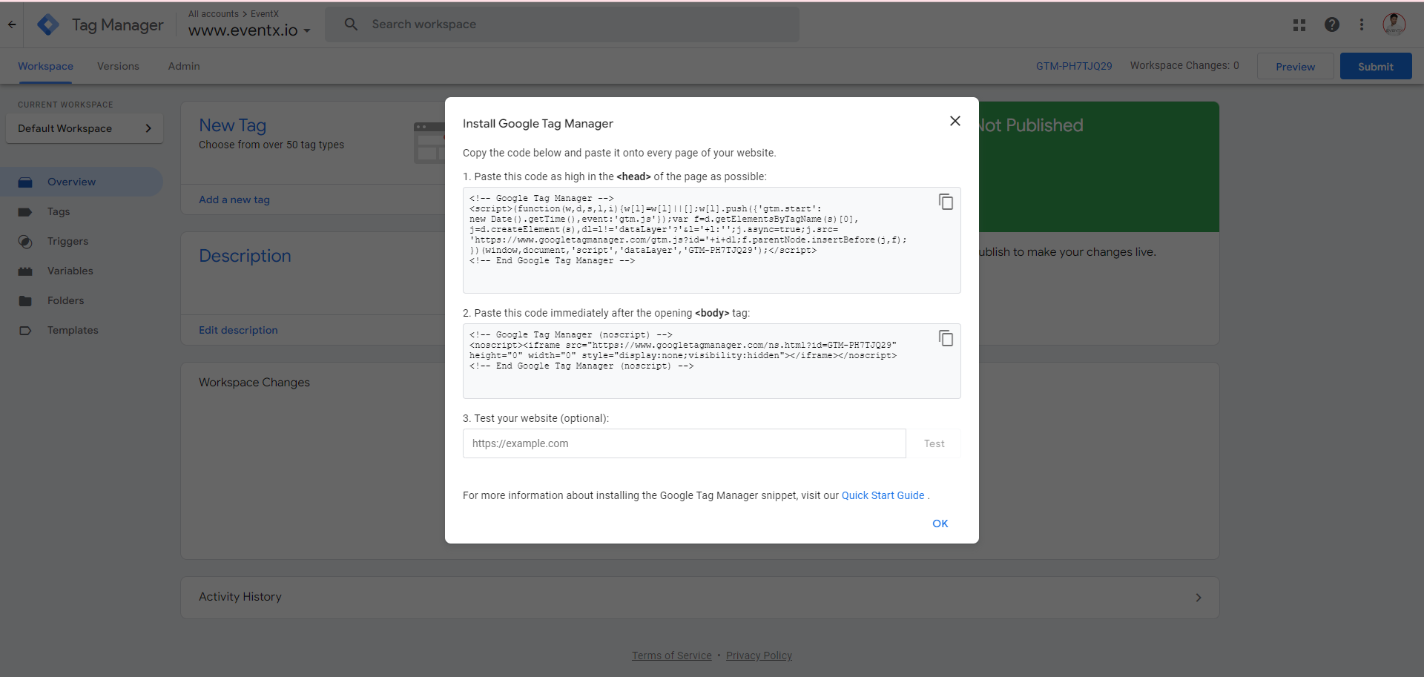
Task: Click inside the body noscript code box
Action: coord(712,361)
